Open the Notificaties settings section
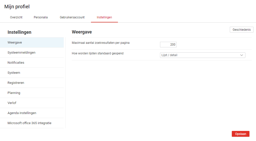 pyautogui.click(x=16, y=63)
